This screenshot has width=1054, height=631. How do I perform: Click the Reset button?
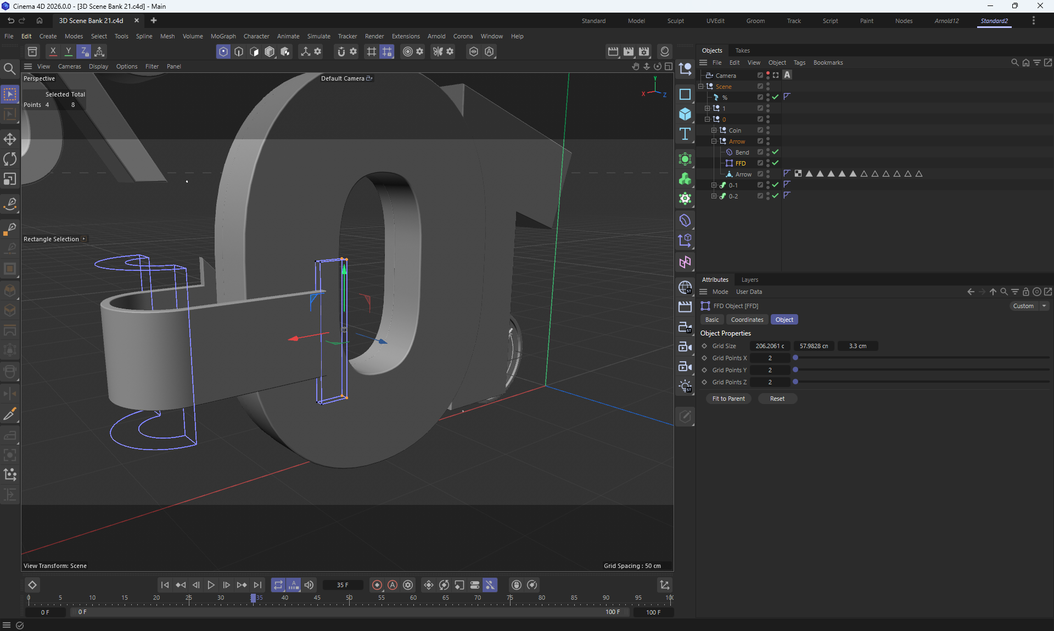(777, 399)
